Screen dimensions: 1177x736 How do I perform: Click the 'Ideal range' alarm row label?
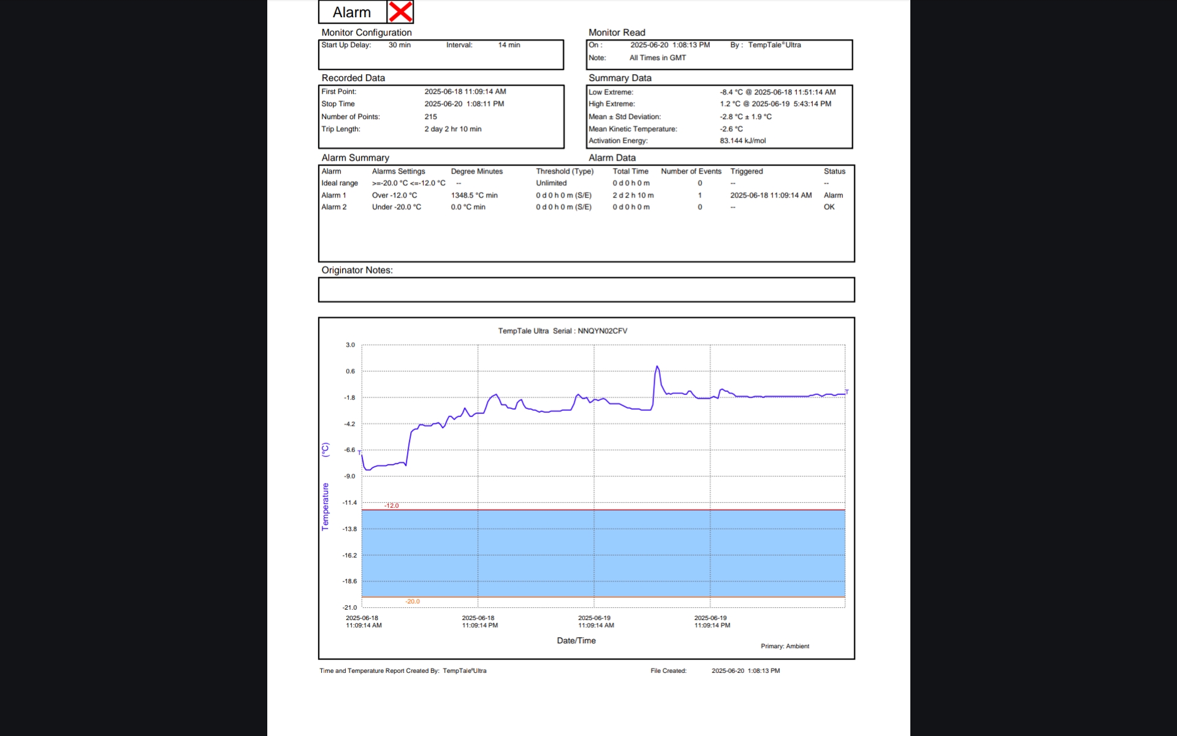pyautogui.click(x=340, y=183)
